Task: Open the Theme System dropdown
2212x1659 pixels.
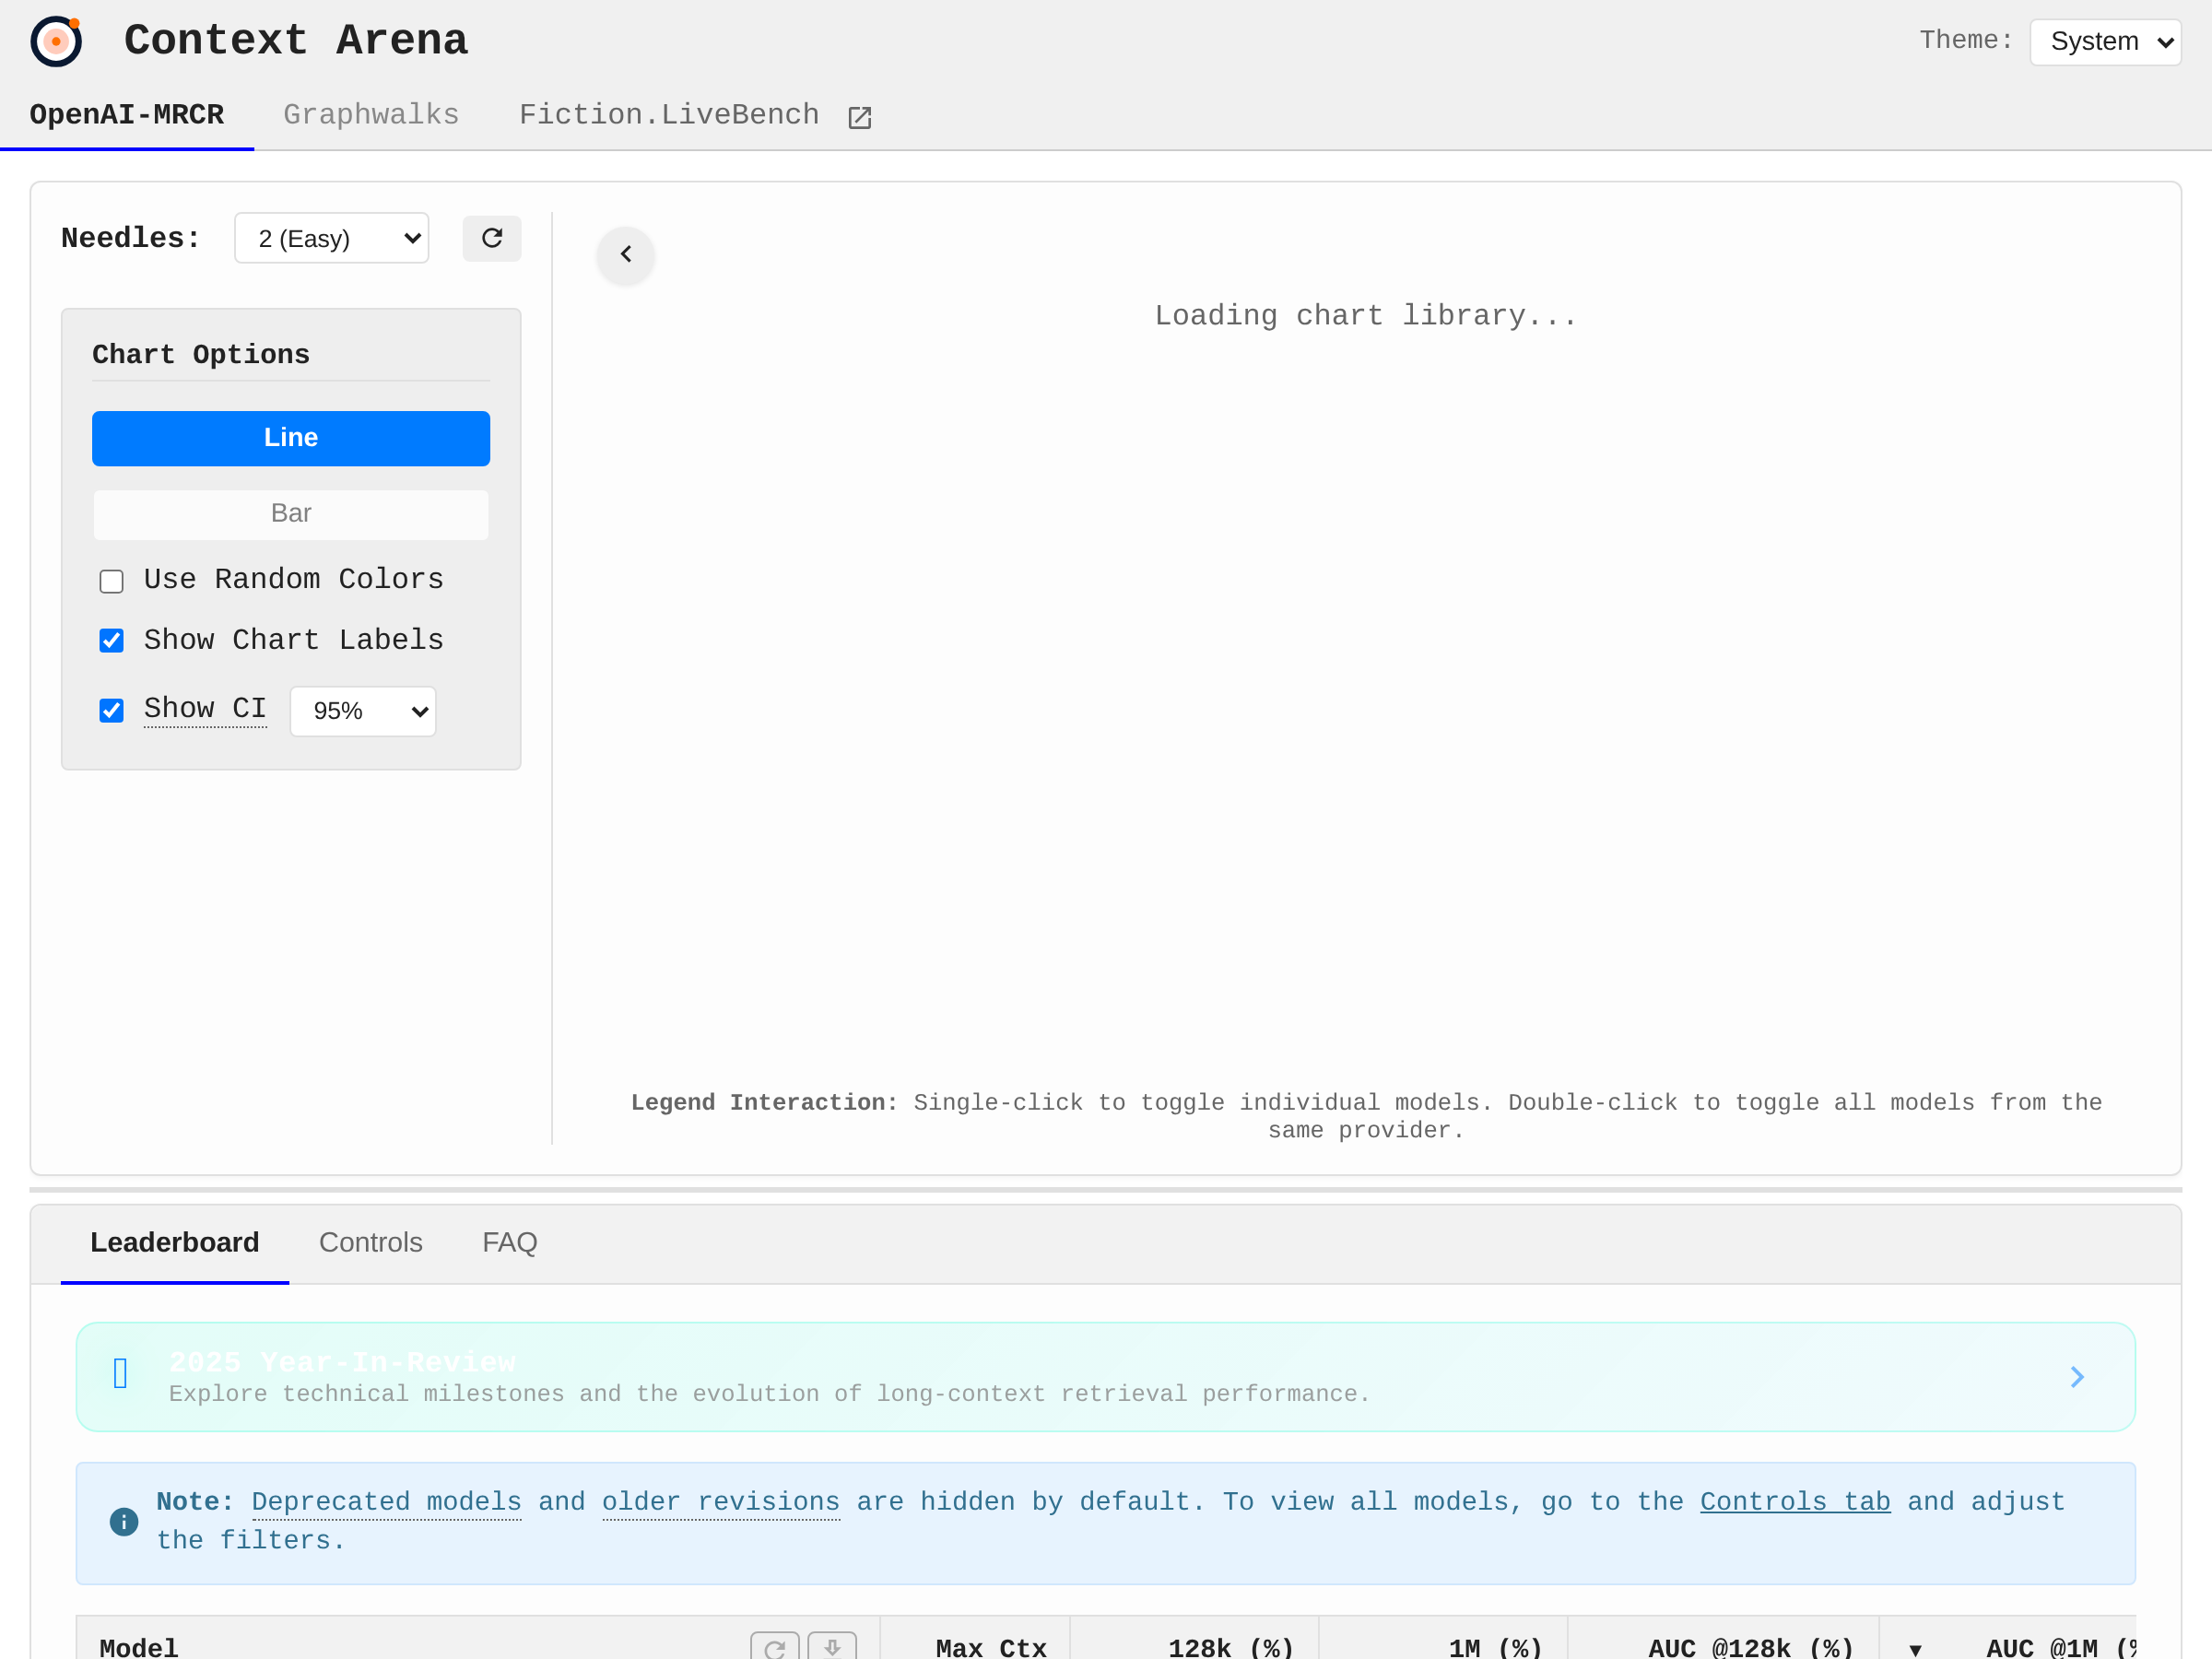Action: coord(2104,42)
